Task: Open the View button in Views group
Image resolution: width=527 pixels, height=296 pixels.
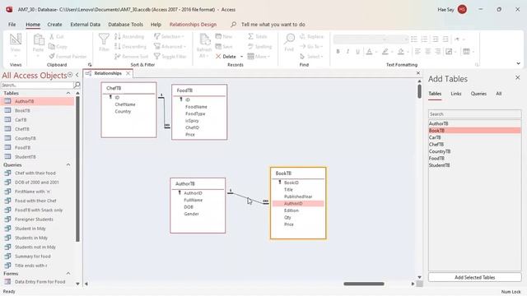Action: point(16,44)
